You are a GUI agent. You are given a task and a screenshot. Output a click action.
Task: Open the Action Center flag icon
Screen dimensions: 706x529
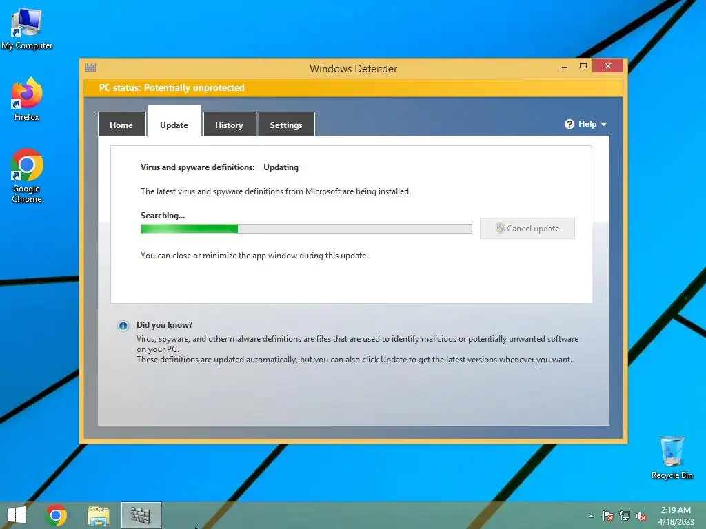pos(608,516)
